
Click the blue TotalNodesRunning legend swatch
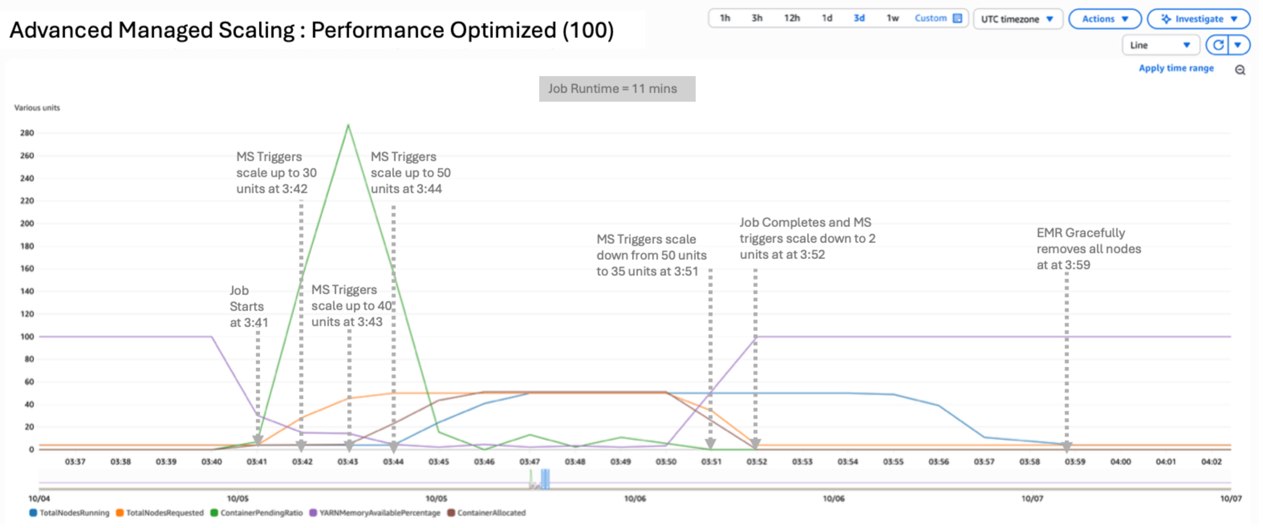point(33,513)
